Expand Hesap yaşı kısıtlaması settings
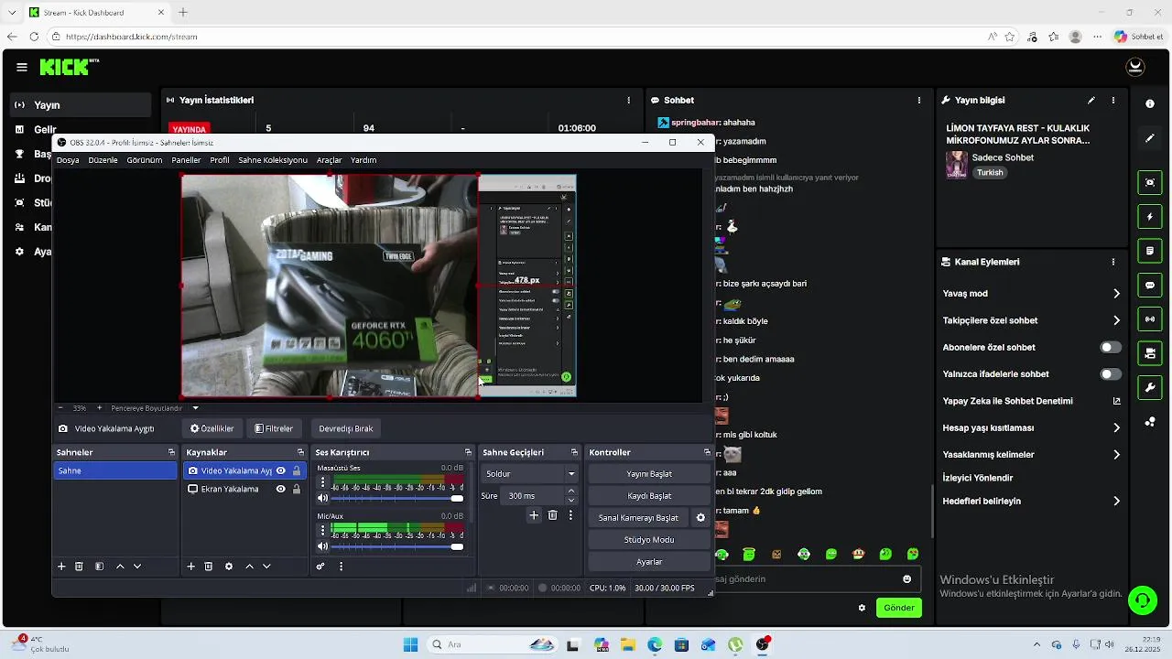Viewport: 1172px width, 659px height. tap(1116, 427)
